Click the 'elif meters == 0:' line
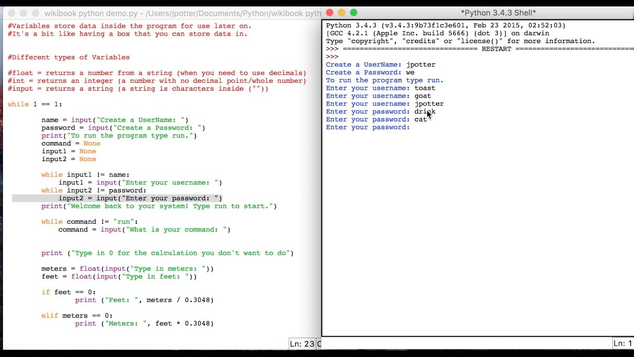Screen dimensions: 634x357 click(77, 315)
